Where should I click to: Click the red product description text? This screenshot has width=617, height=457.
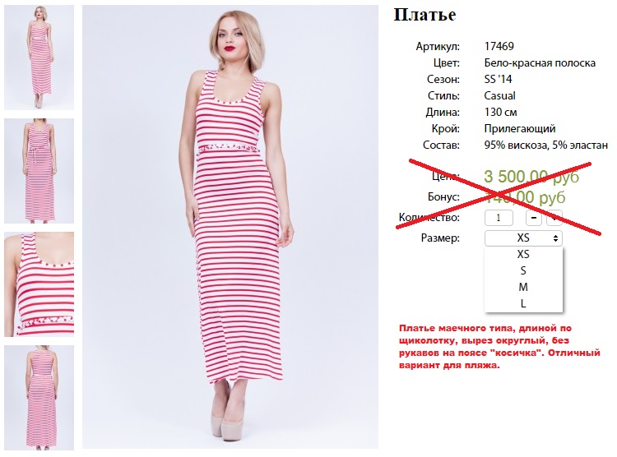tap(499, 347)
